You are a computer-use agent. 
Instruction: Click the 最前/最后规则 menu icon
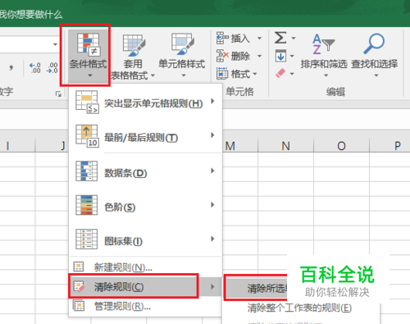pos(87,136)
